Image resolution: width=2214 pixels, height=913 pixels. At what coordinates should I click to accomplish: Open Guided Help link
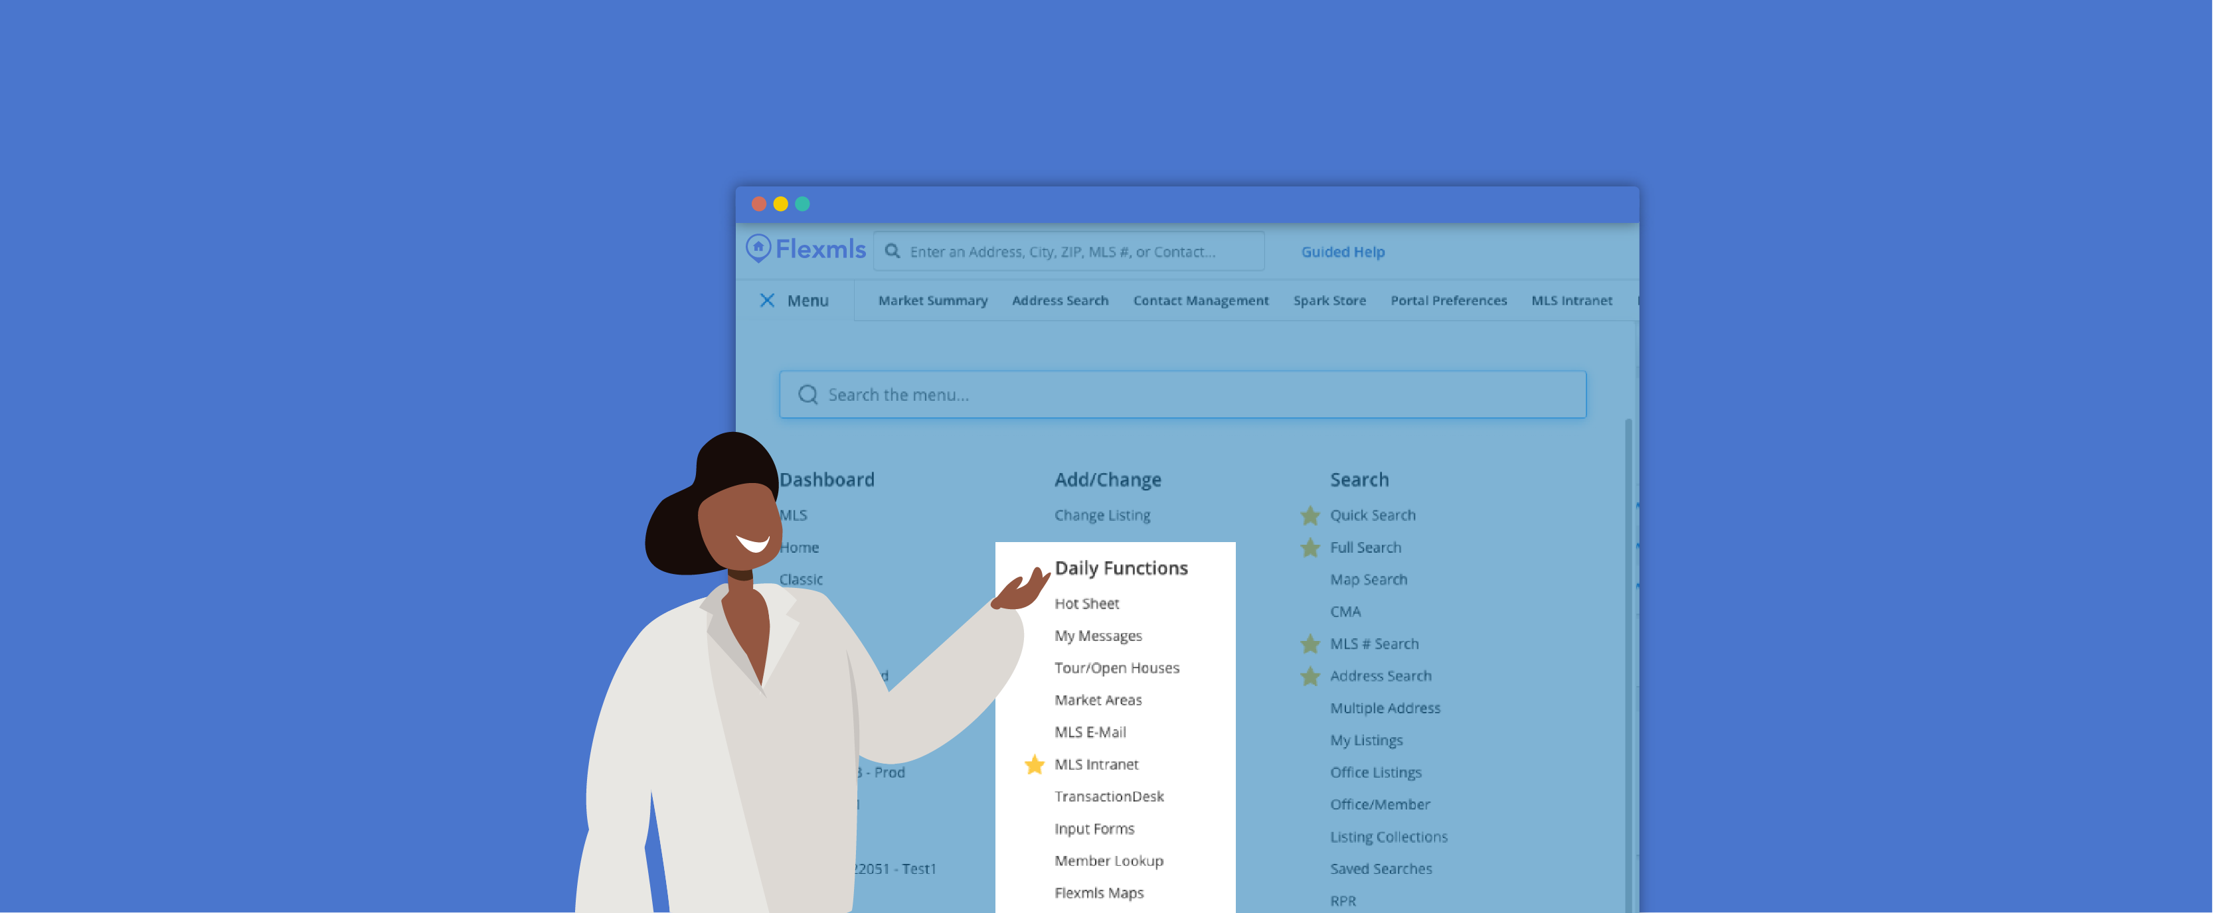[x=1343, y=251]
